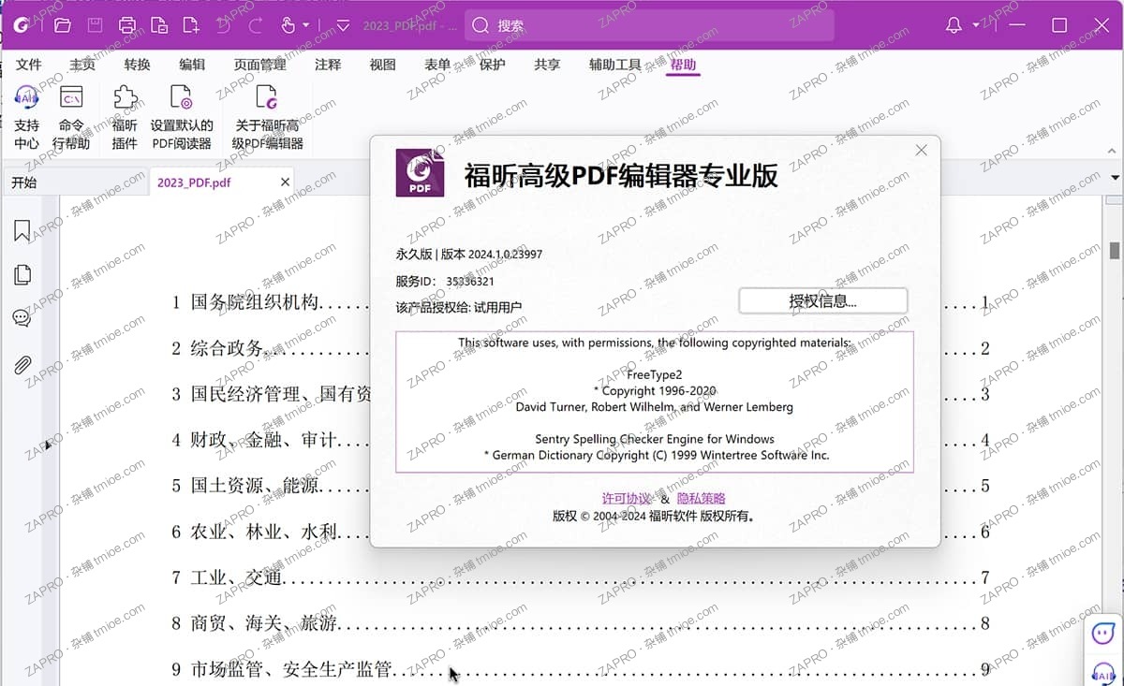The image size is (1124, 686).
Task: Open the document tab list dropdown
Action: (1115, 178)
